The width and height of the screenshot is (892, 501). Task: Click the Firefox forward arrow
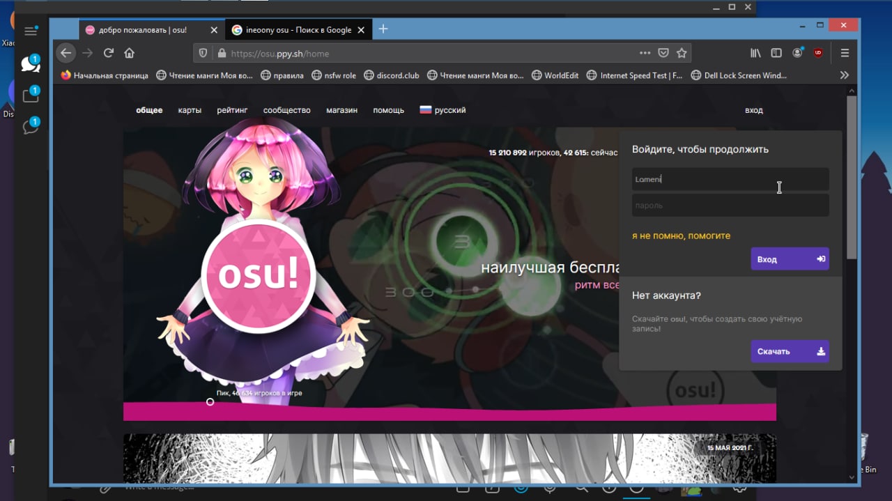(x=87, y=53)
